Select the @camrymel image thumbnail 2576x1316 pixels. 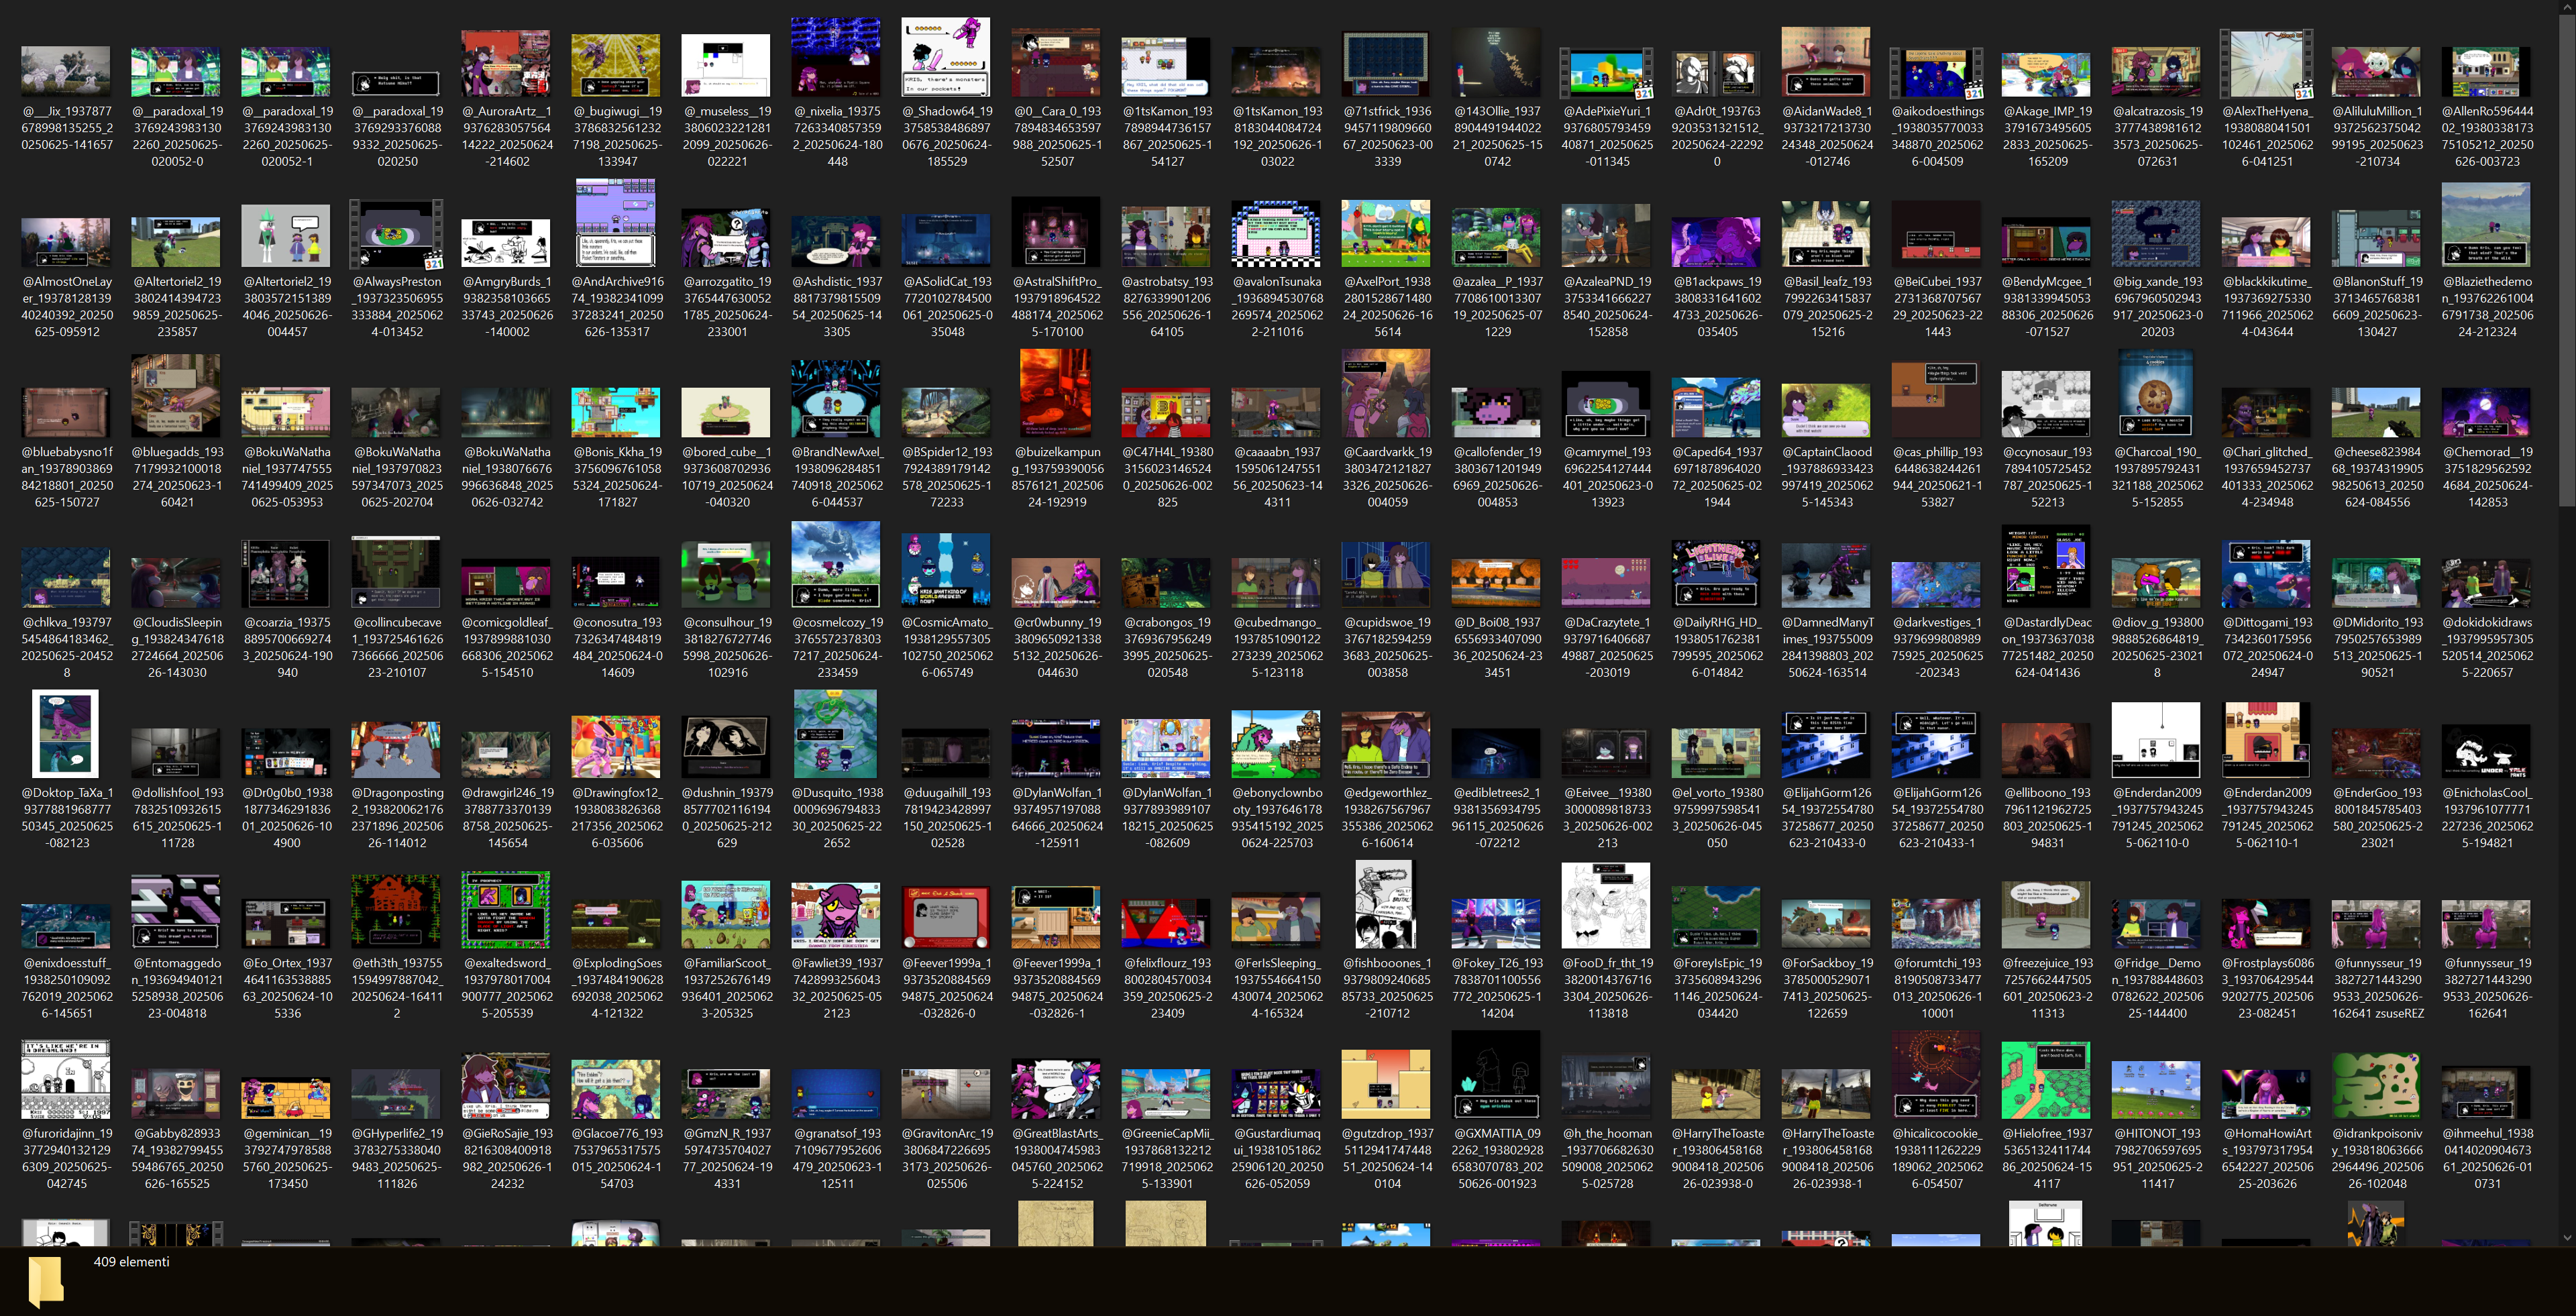point(1606,404)
